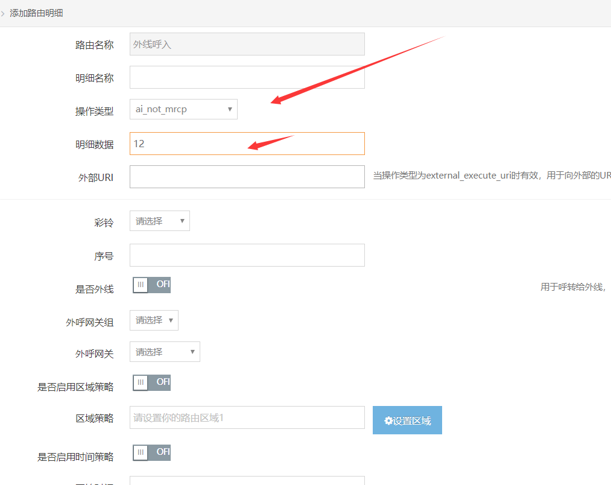The image size is (611, 485).
Task: Open the 操作类型 dropdown showing ai_not_mrcp
Action: tap(183, 109)
